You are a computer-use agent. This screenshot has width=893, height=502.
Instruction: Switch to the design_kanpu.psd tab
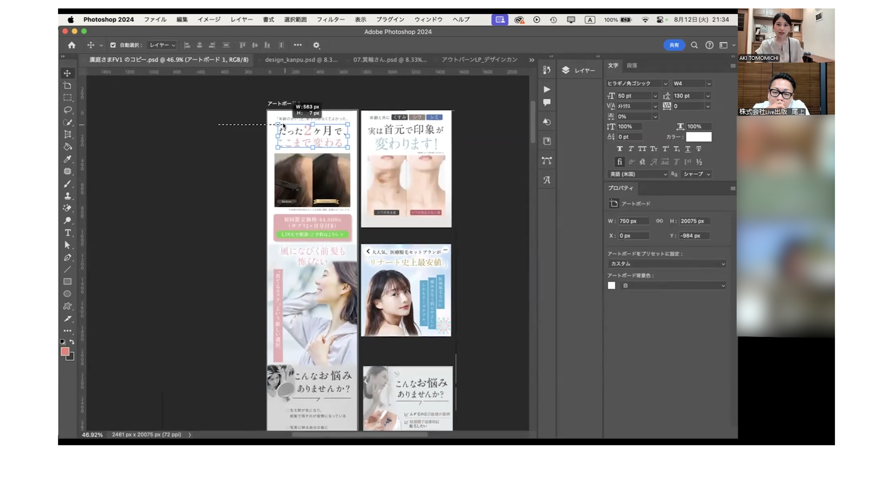(301, 59)
